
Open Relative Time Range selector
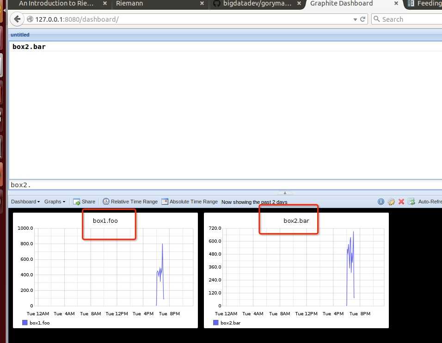tap(130, 202)
